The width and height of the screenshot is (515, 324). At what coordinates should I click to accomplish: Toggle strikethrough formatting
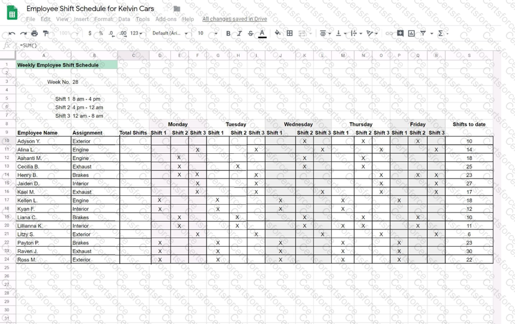(250, 34)
